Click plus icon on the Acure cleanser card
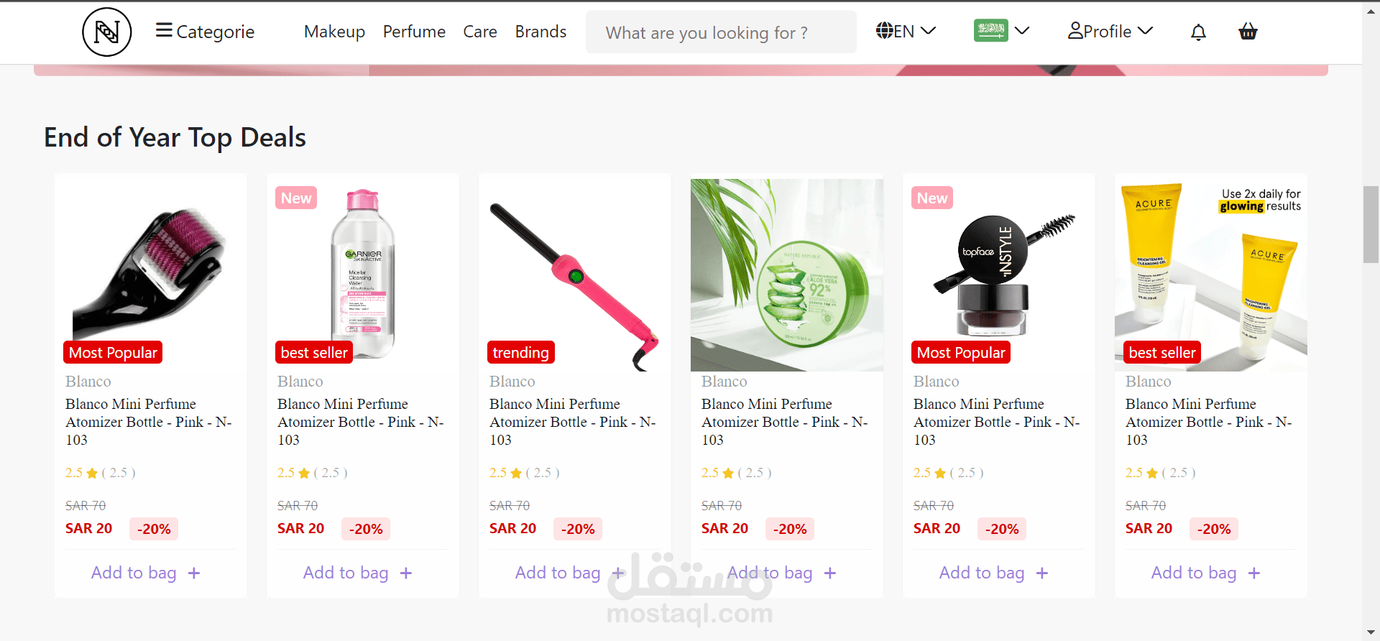Image resolution: width=1380 pixels, height=641 pixels. point(1254,573)
